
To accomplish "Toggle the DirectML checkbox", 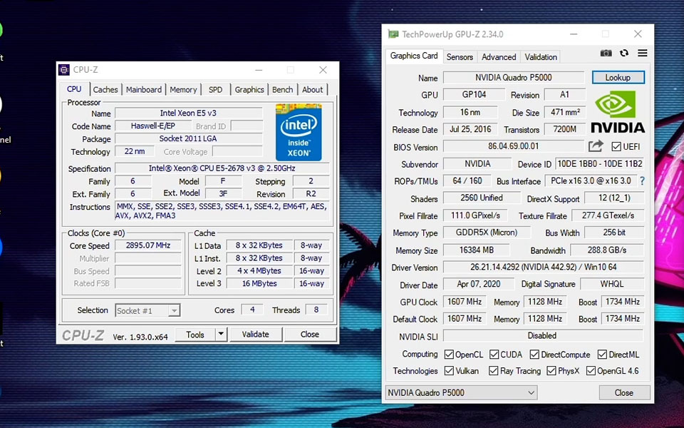I will click(x=603, y=355).
